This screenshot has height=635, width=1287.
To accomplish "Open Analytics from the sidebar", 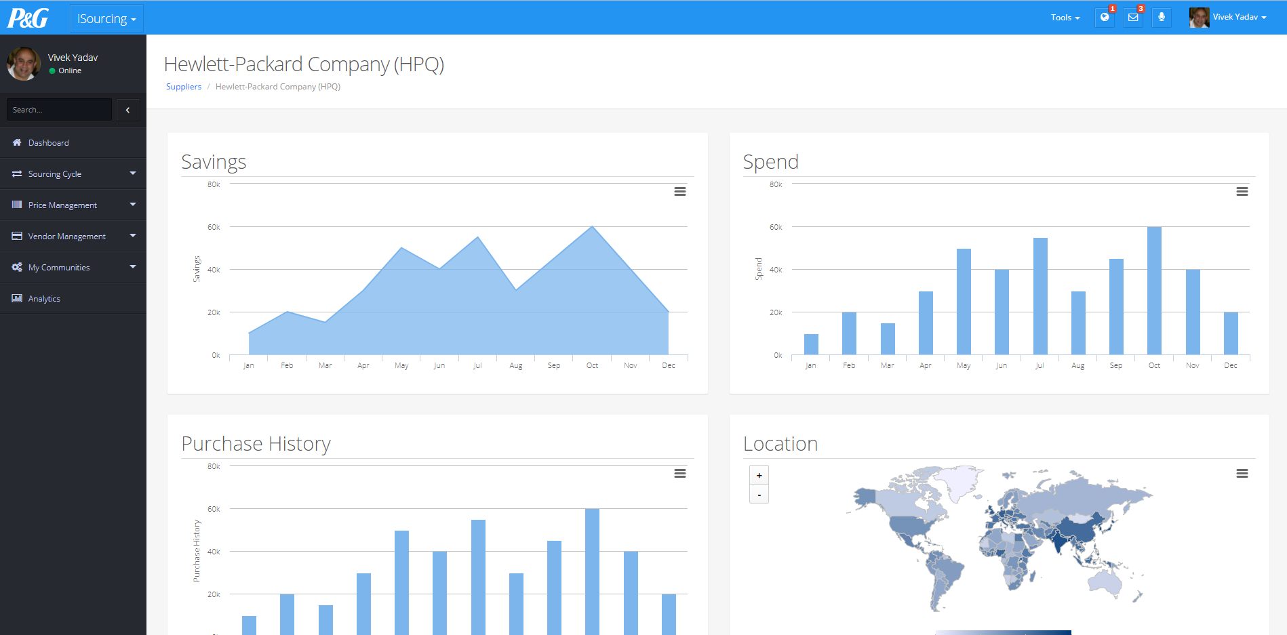I will click(73, 299).
